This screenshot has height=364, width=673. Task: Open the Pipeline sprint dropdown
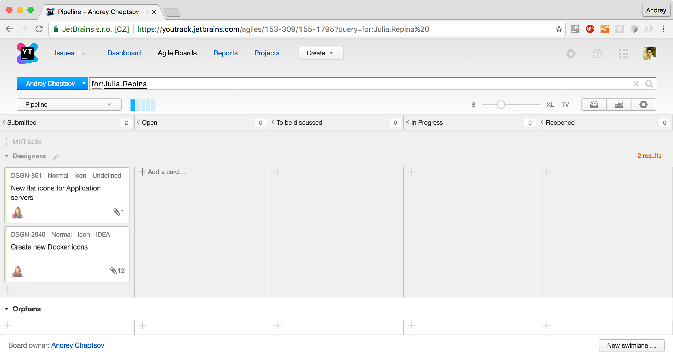click(69, 105)
